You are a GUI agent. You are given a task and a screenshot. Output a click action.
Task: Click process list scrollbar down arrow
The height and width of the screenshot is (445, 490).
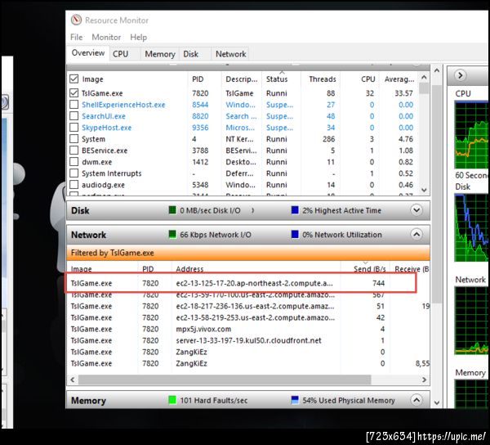click(424, 190)
